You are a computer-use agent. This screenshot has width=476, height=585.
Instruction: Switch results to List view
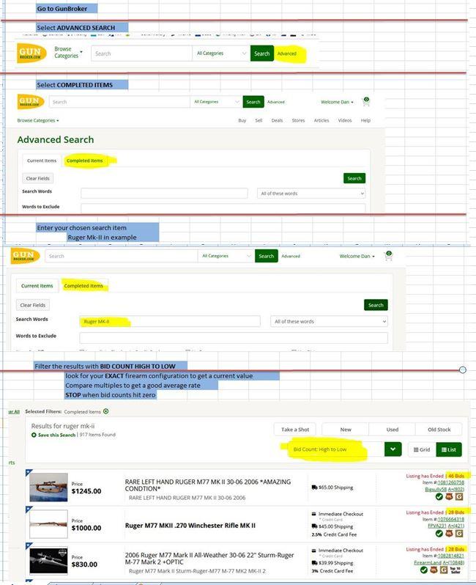coord(449,449)
